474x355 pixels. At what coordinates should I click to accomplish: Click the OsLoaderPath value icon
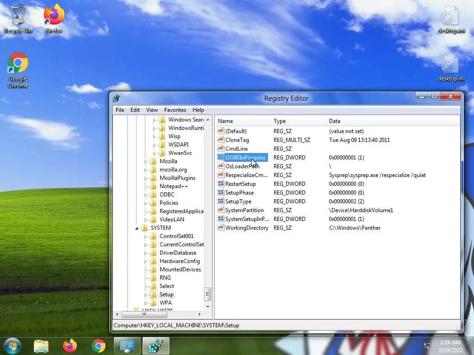point(221,166)
